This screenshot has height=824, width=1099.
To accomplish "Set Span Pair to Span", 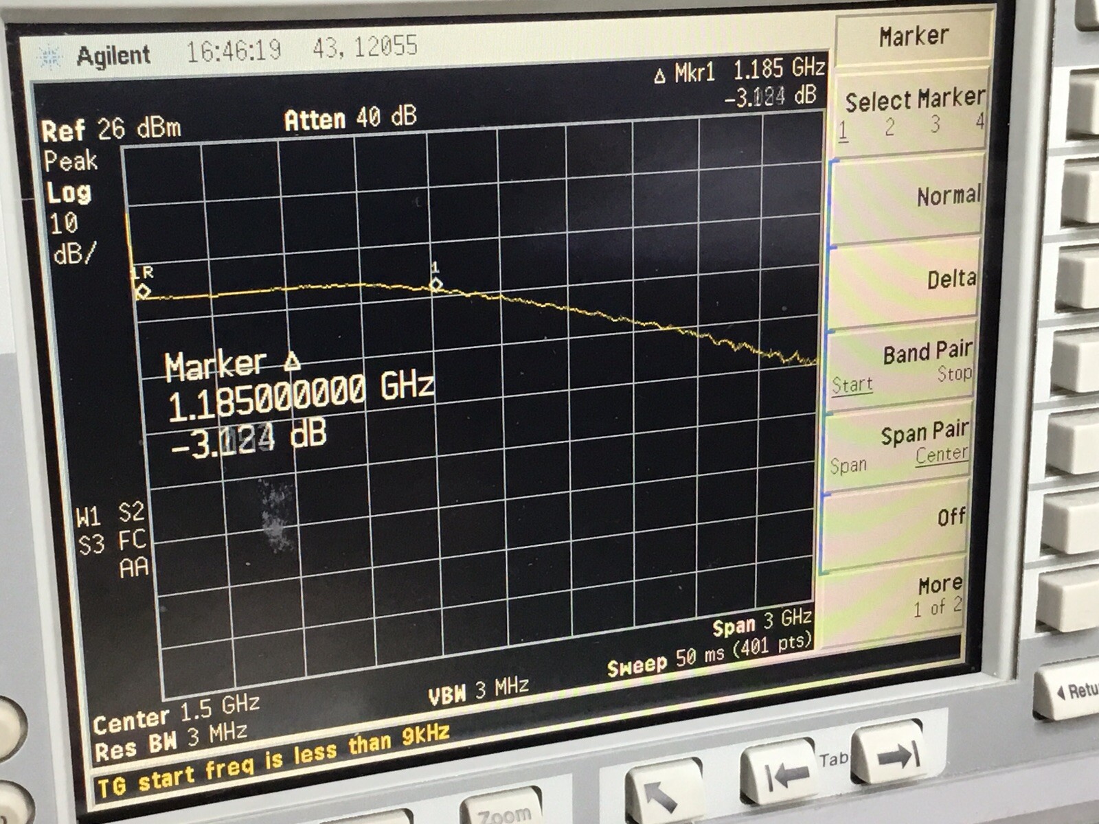I will 848,466.
